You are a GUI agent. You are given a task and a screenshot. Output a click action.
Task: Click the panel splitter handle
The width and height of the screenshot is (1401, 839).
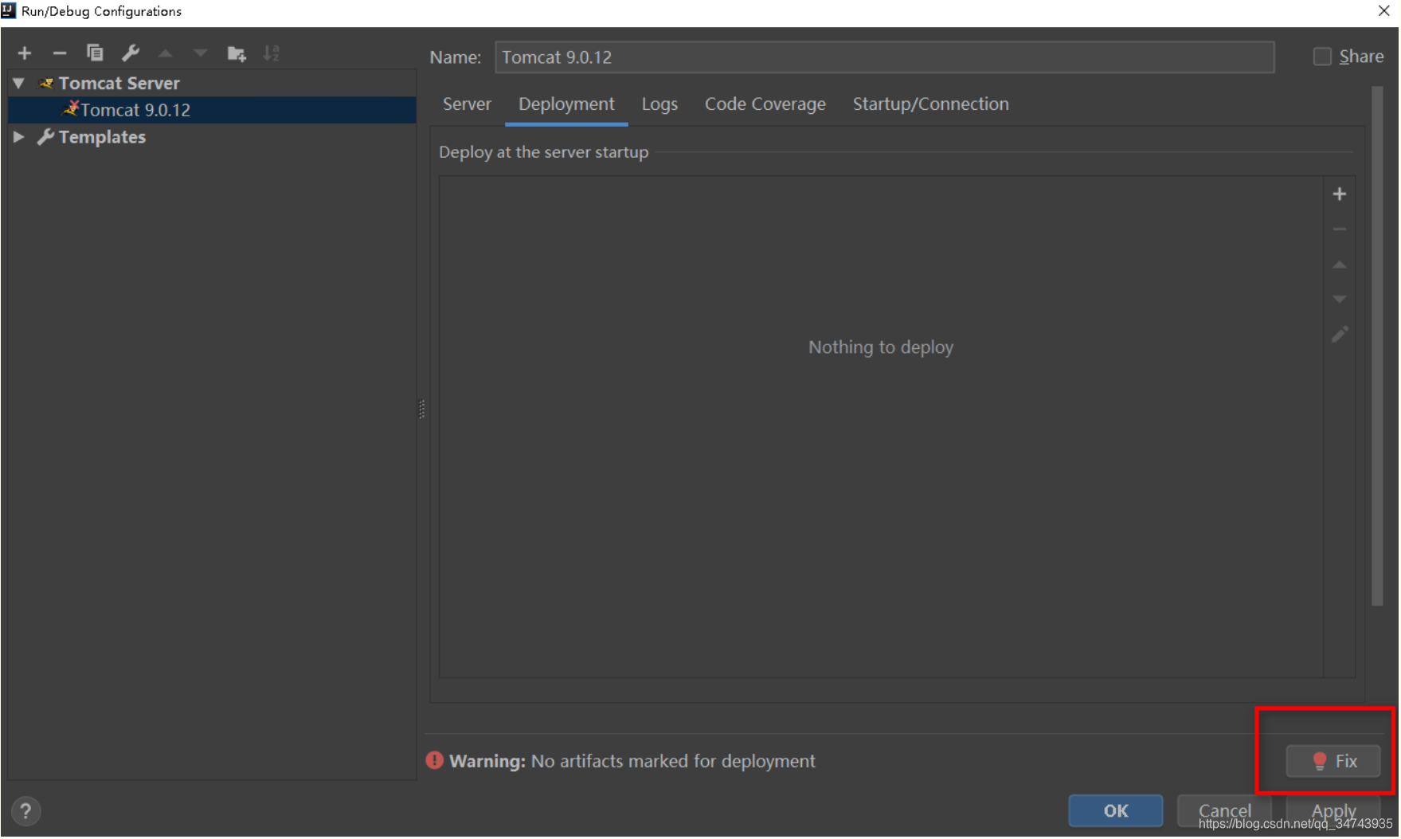[x=422, y=410]
